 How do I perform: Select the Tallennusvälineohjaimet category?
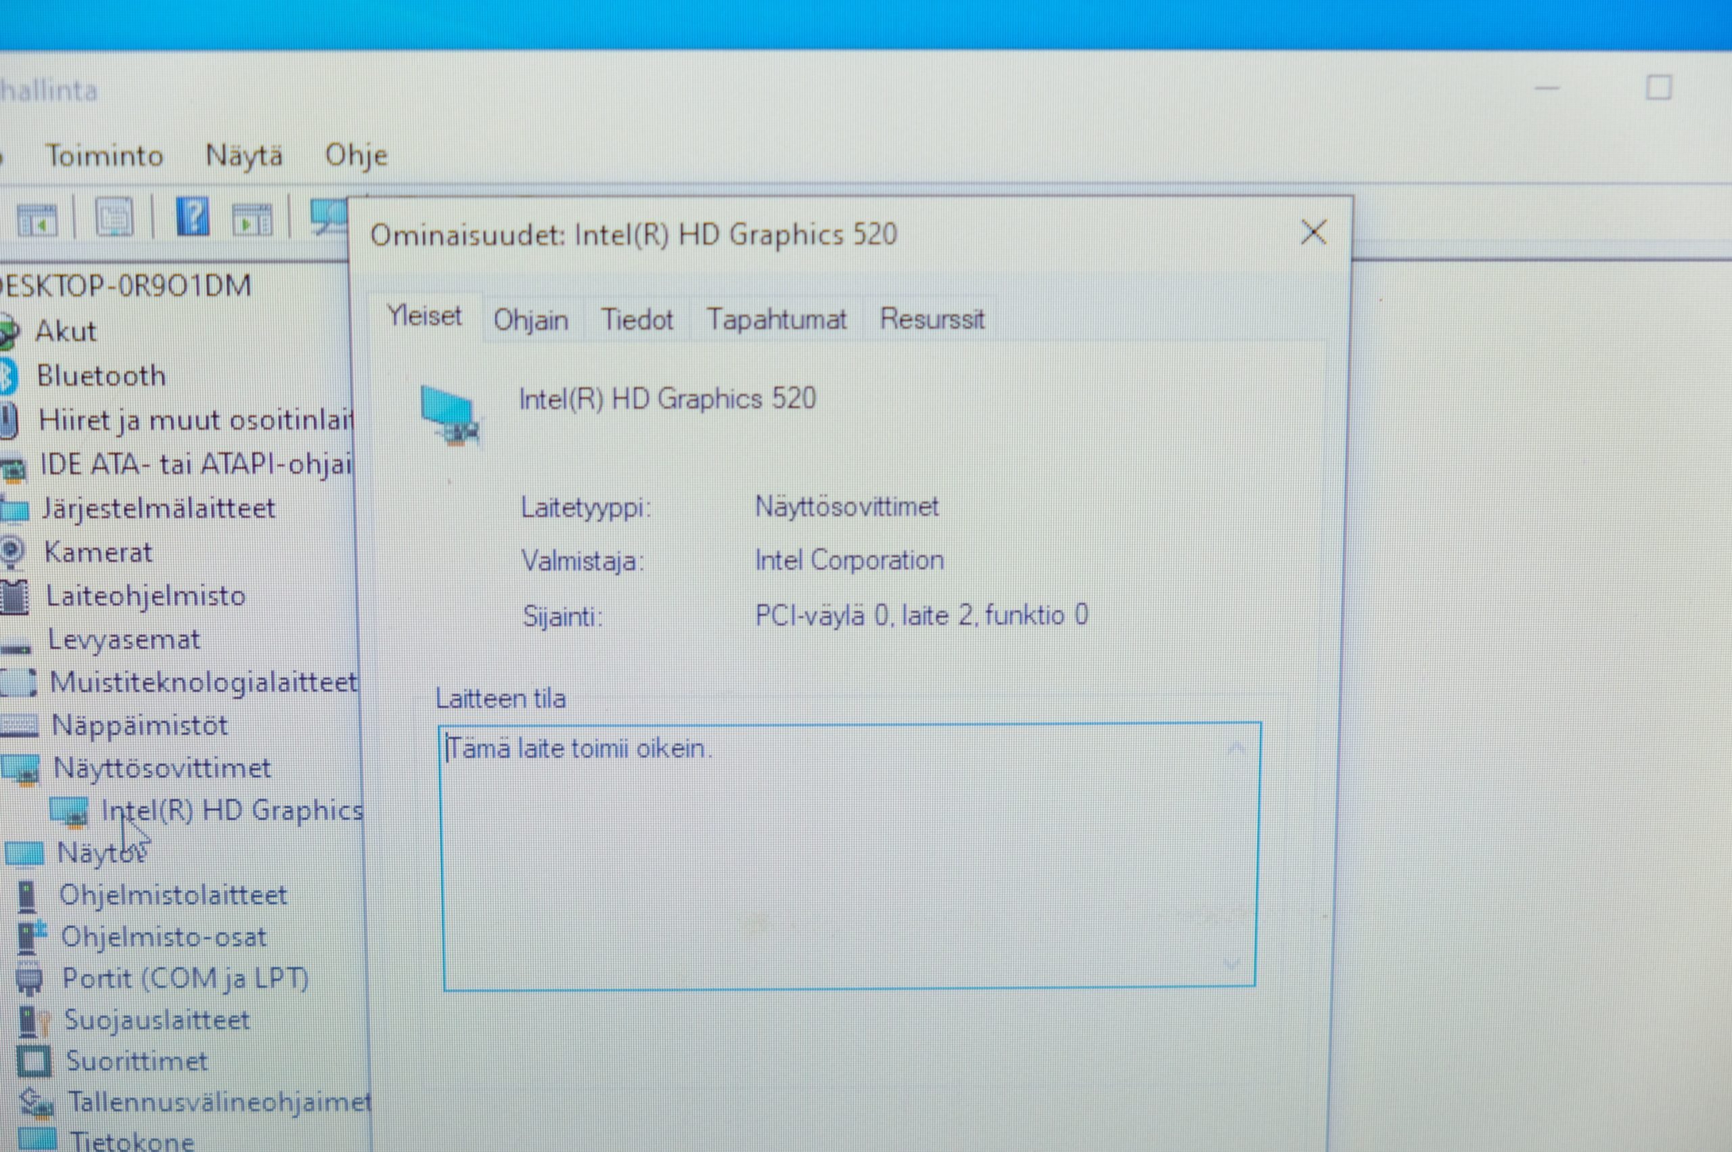click(219, 1102)
